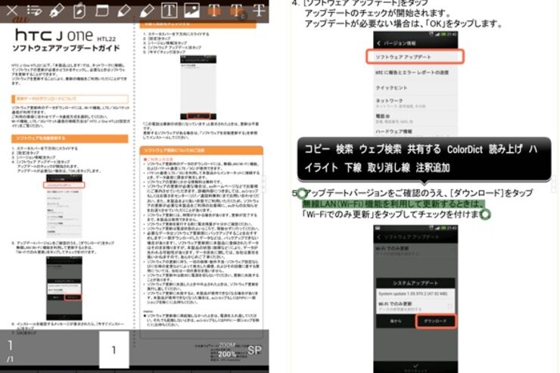Select the insert image tool

click(x=191, y=10)
